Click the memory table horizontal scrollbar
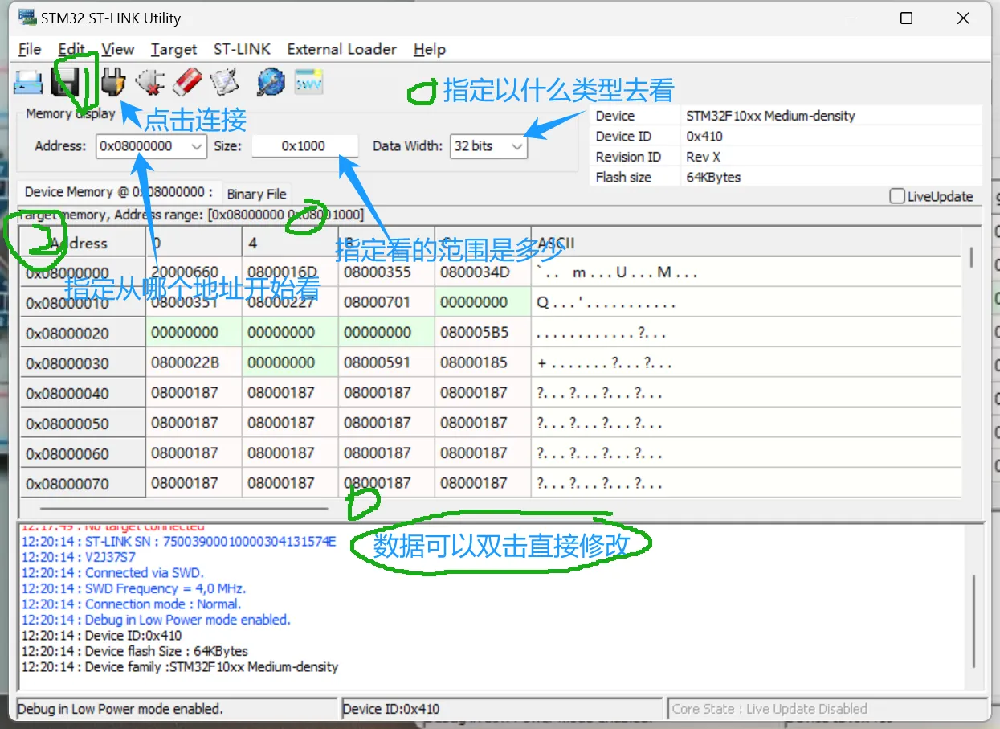This screenshot has width=1000, height=729. click(x=185, y=508)
